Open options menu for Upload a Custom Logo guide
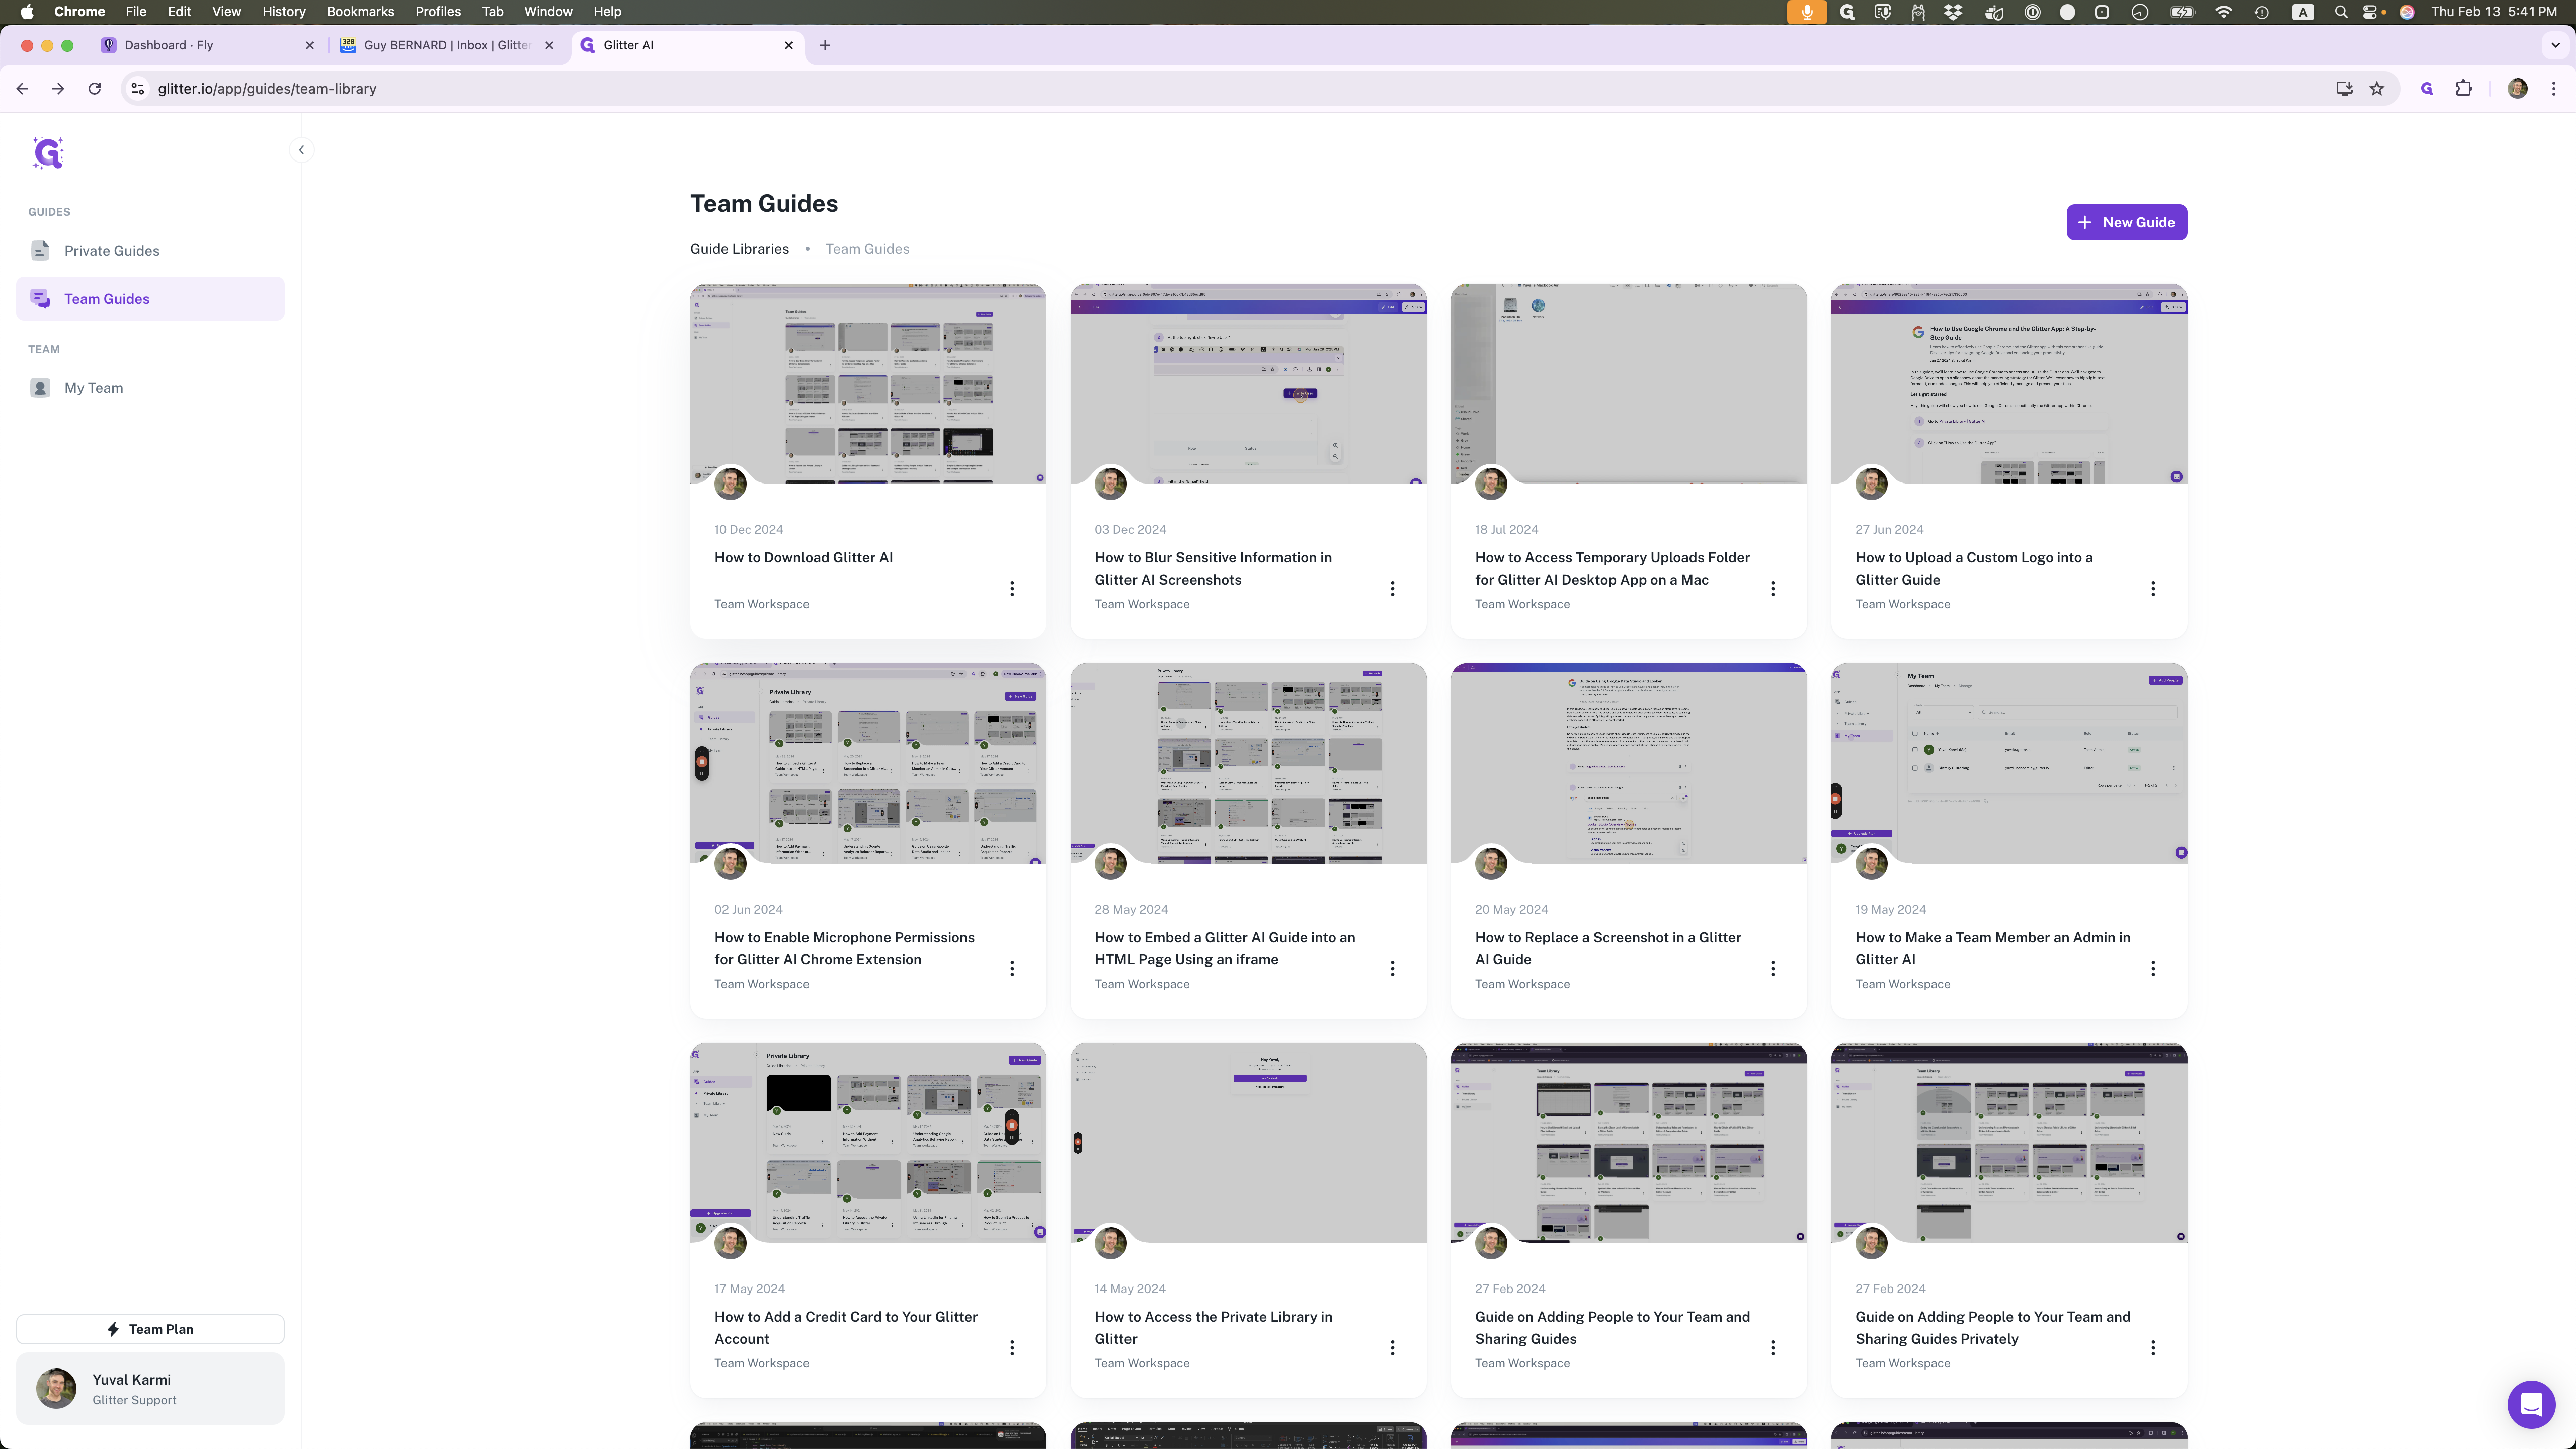This screenshot has height=1449, width=2576. pos(2153,589)
